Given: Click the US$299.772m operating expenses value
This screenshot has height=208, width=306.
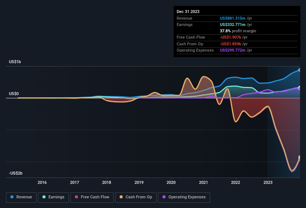Looking at the screenshot, I should tap(233, 51).
